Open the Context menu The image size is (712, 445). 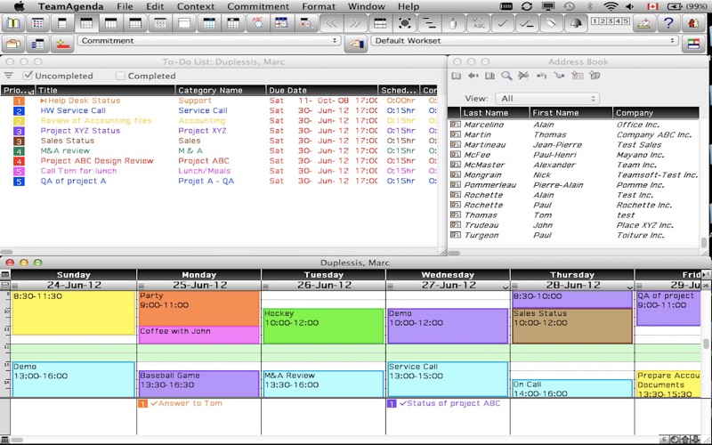click(196, 6)
